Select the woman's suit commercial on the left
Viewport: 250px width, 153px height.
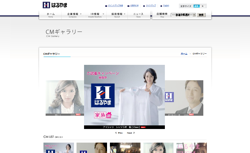[x=65, y=98]
